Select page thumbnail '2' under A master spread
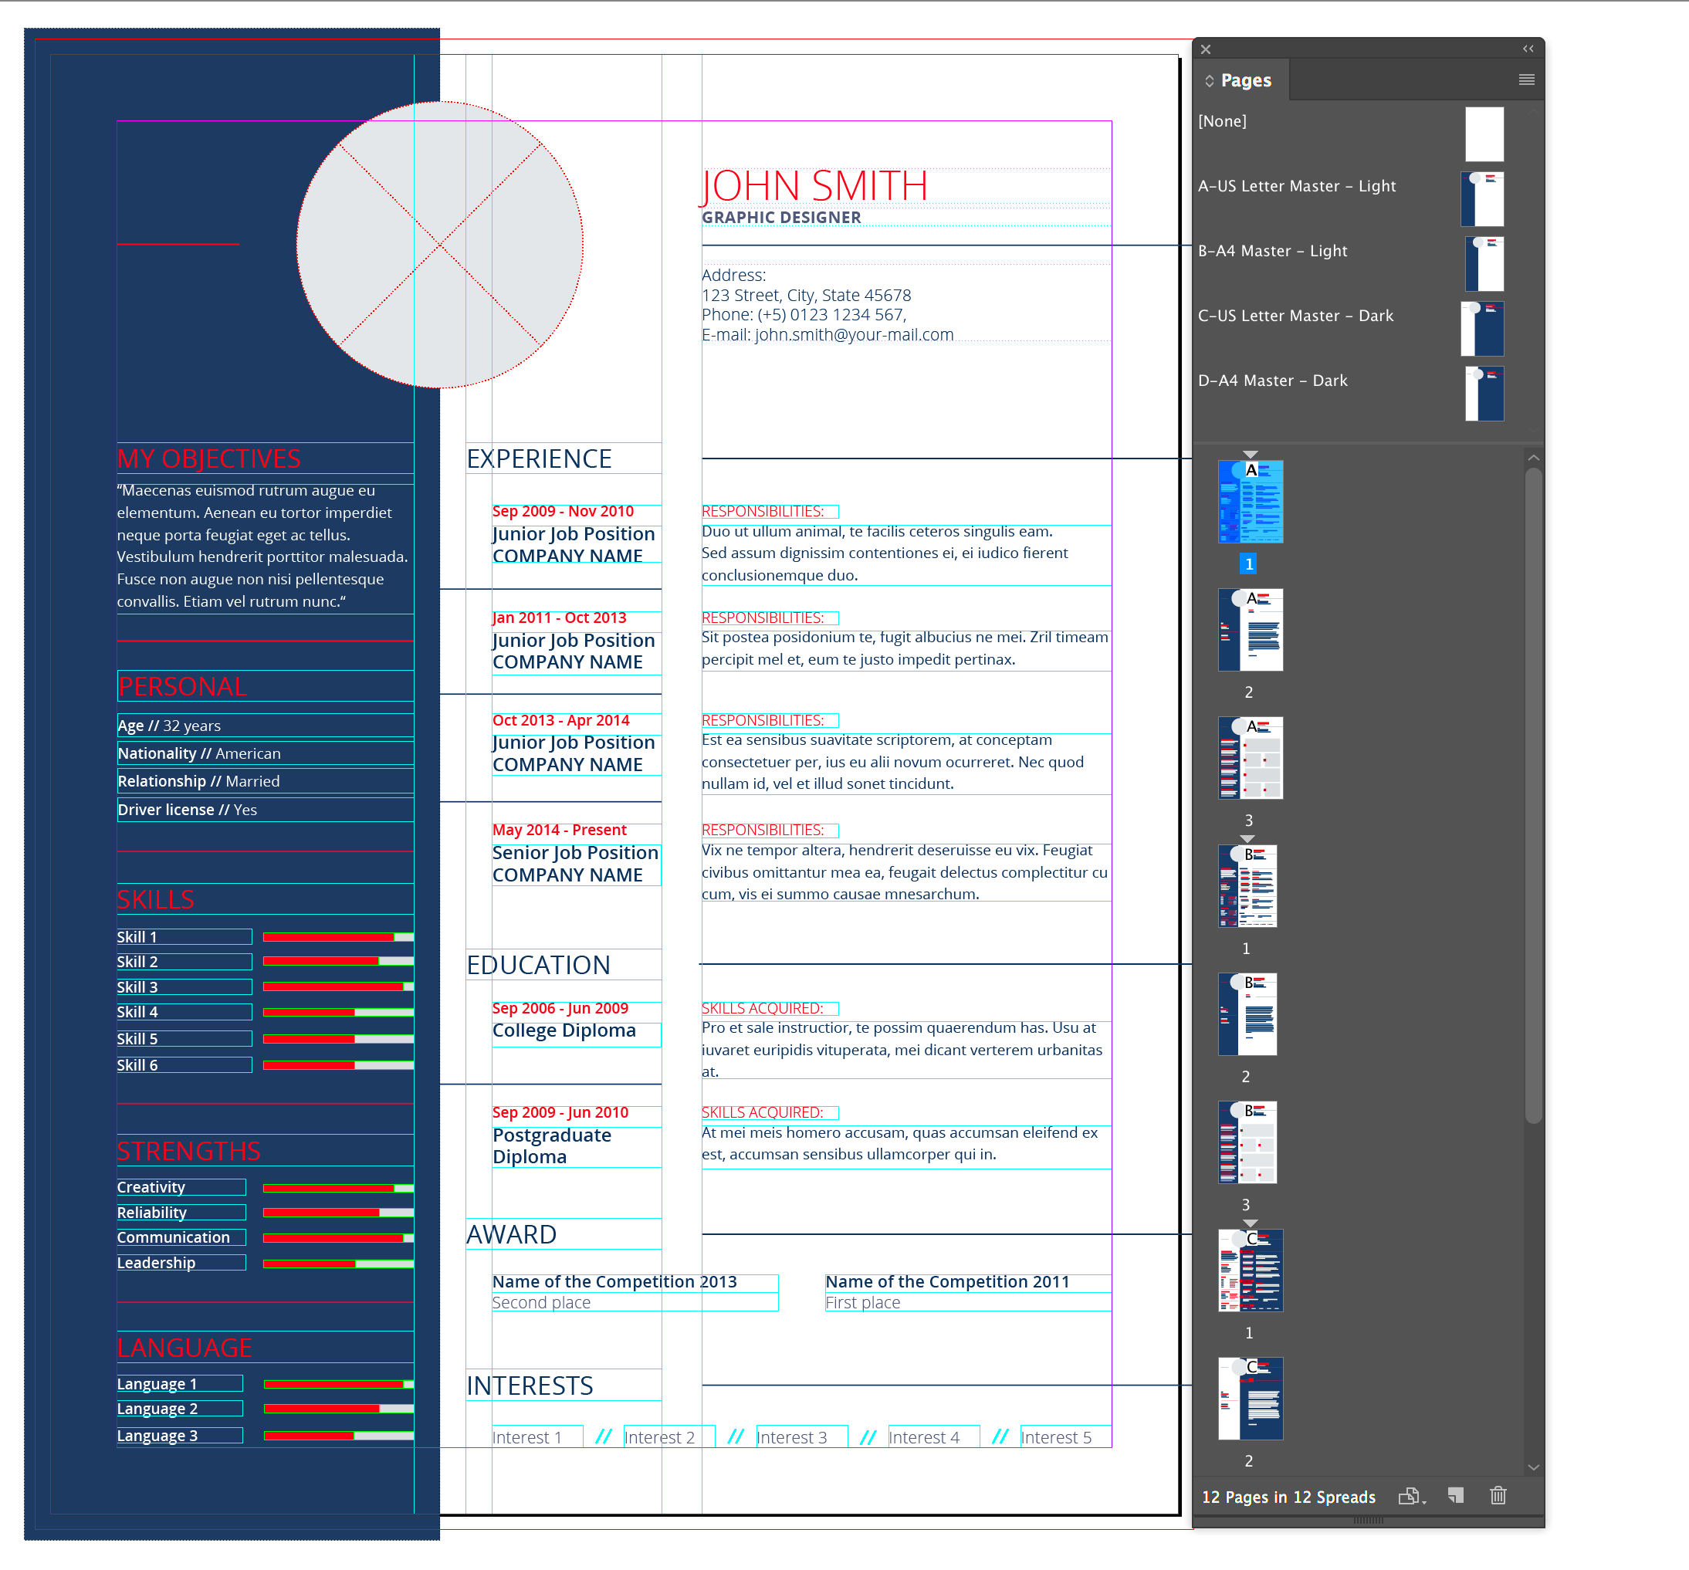Image resolution: width=1689 pixels, height=1570 pixels. (x=1252, y=641)
